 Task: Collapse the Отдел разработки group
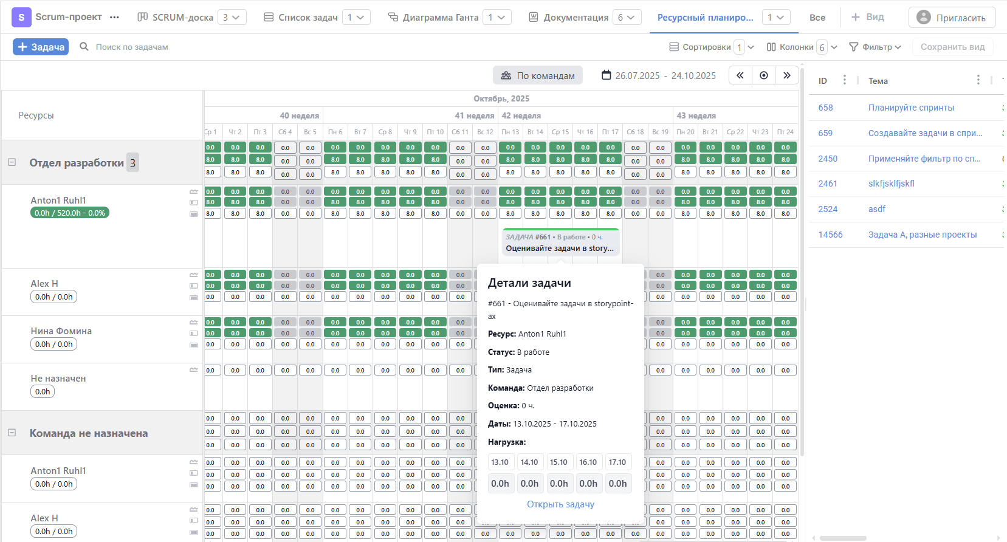tap(12, 162)
